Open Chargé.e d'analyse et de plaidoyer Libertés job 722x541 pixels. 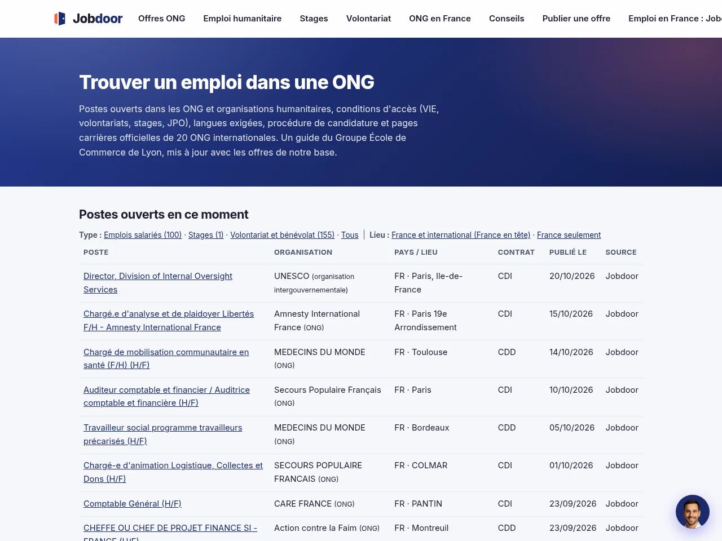click(169, 321)
